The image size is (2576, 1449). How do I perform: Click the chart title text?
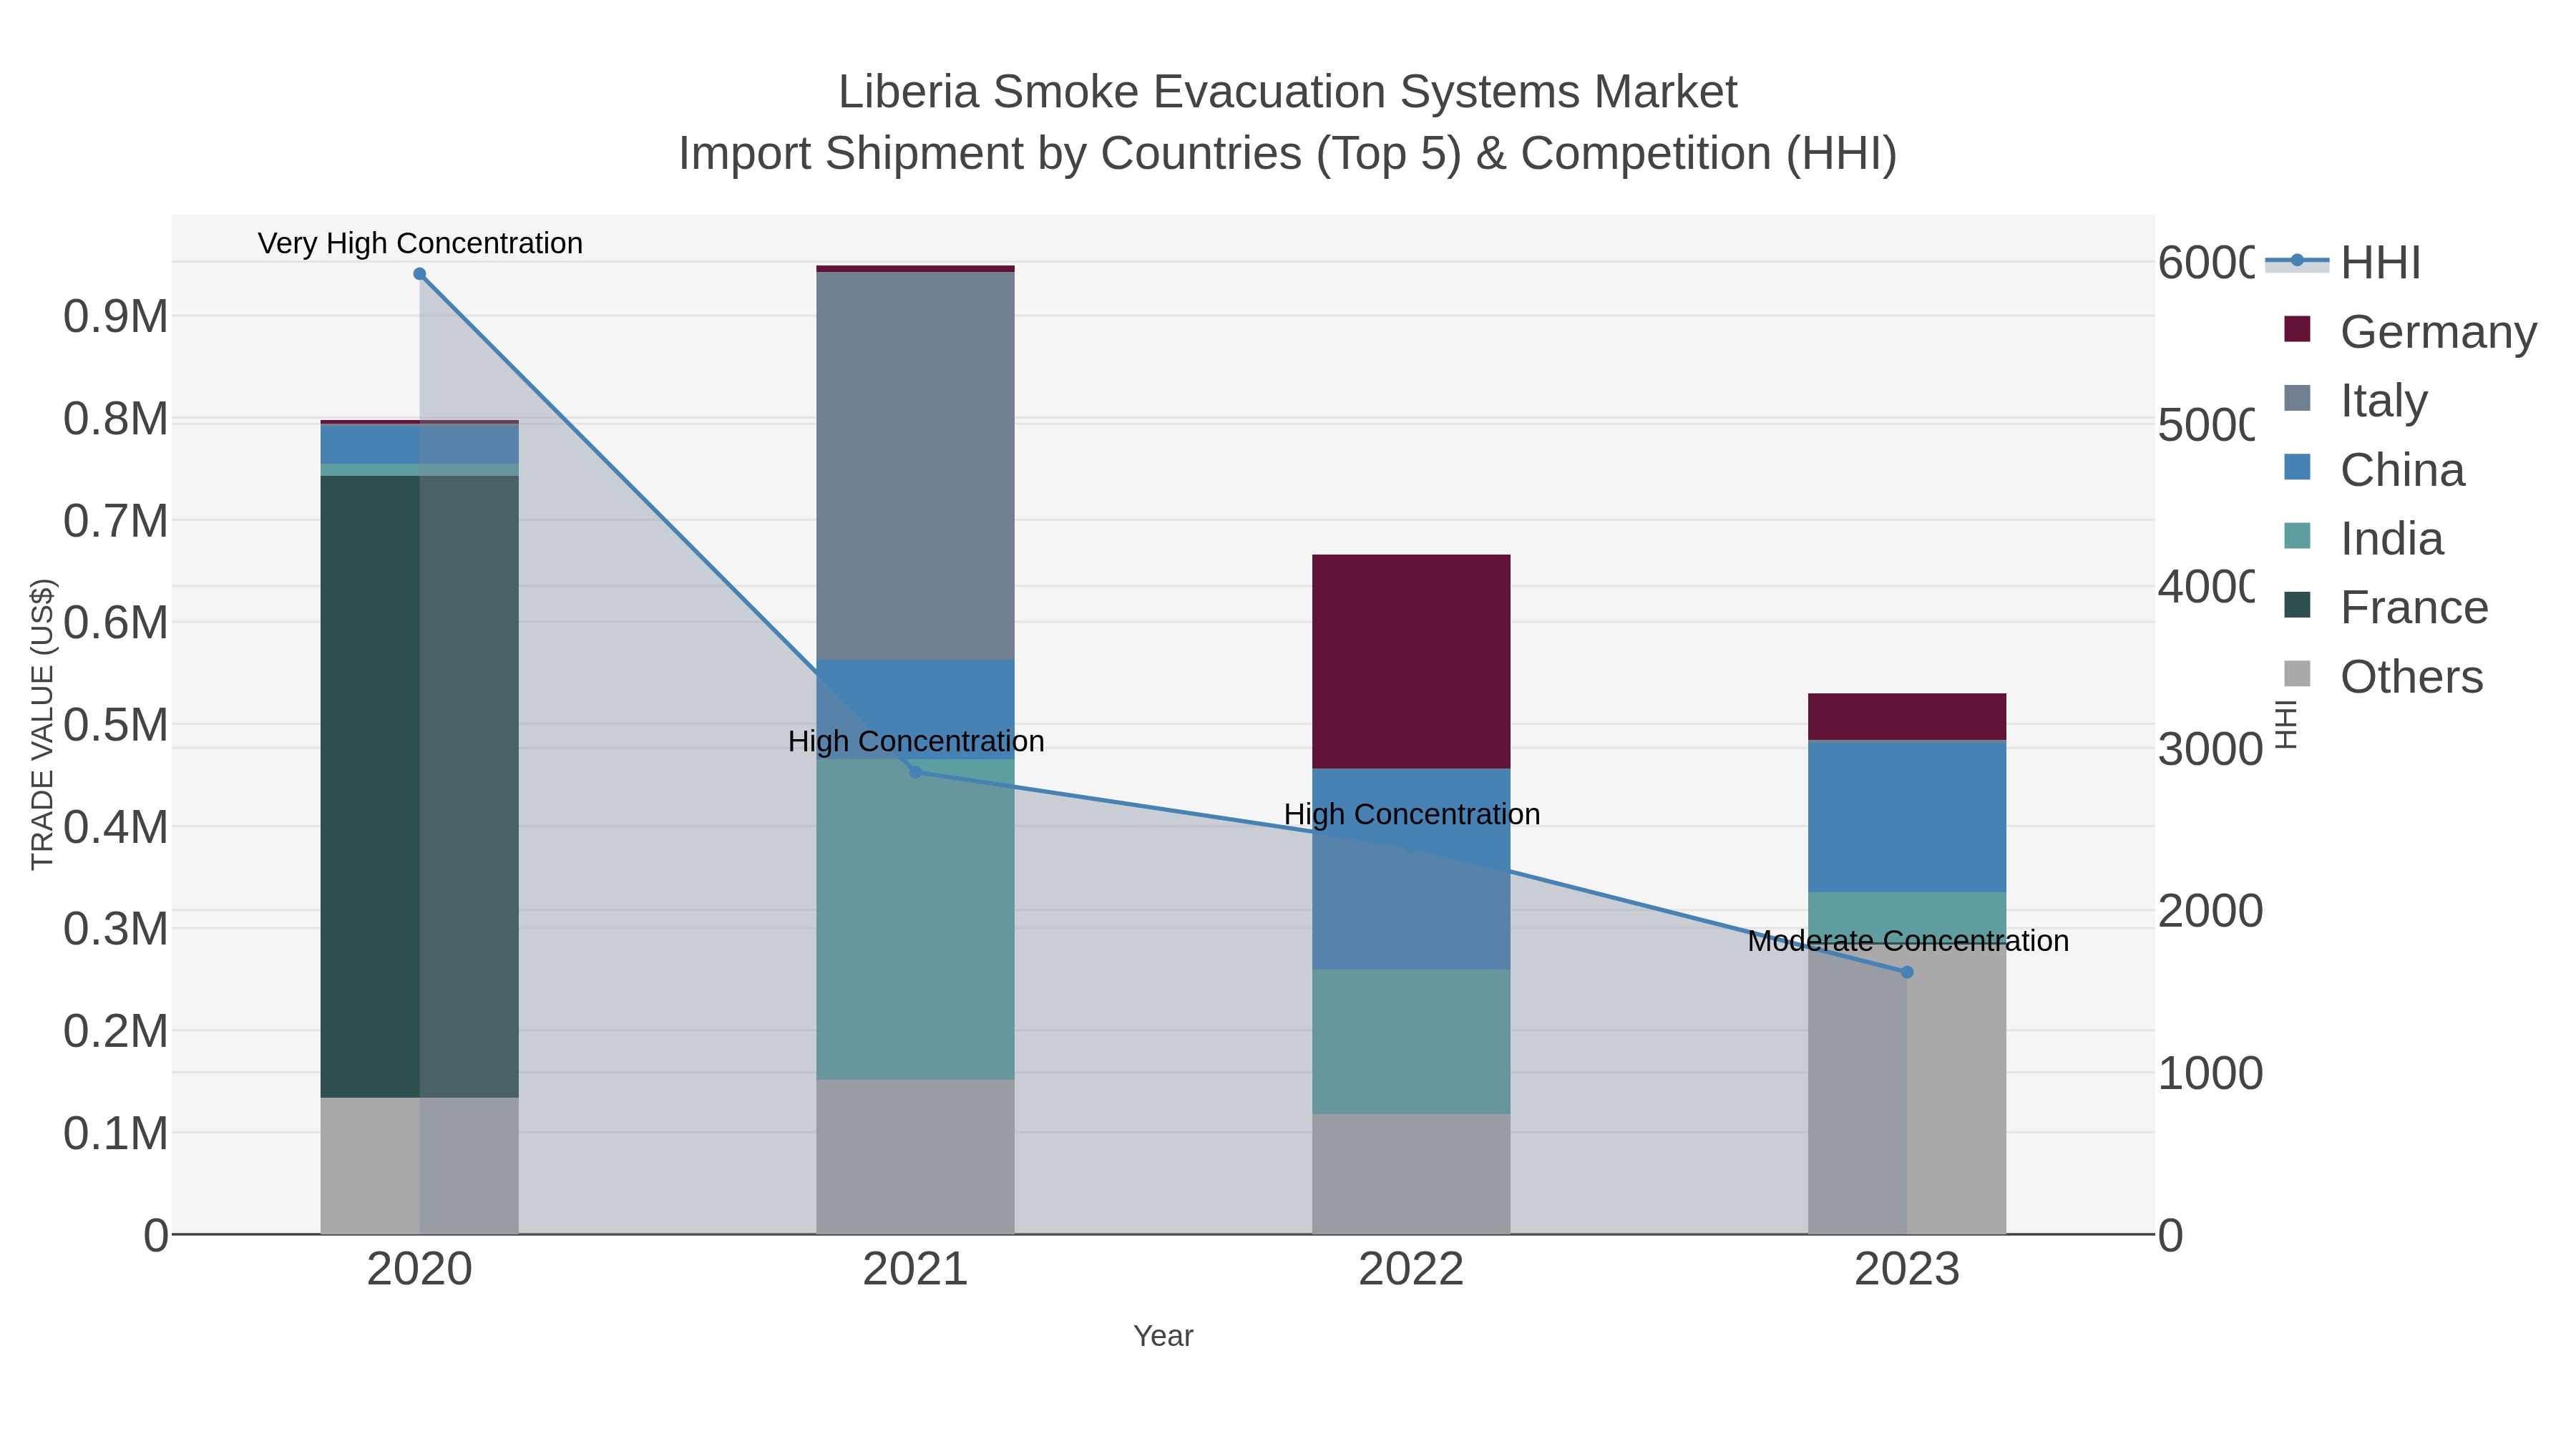point(1288,122)
